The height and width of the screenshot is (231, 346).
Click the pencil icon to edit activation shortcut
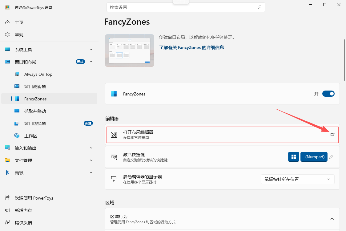click(x=331, y=157)
